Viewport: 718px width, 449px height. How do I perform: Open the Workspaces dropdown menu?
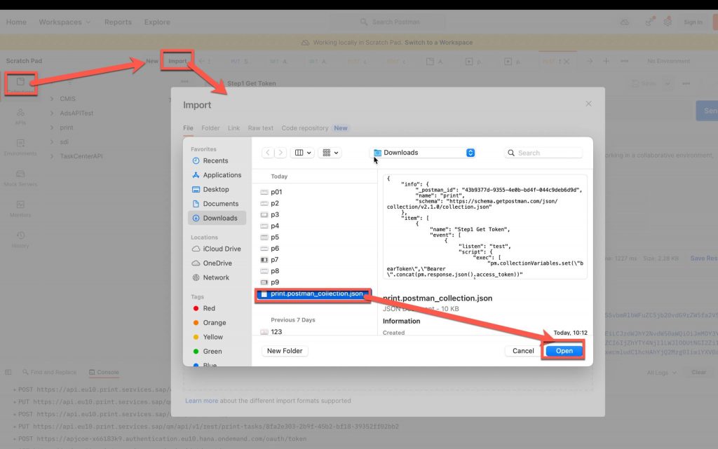(65, 22)
